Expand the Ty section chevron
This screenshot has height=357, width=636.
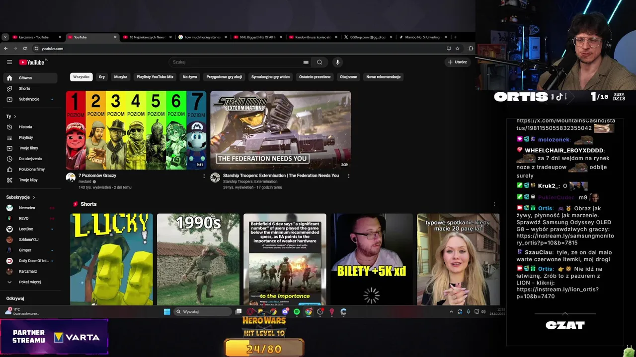15,117
